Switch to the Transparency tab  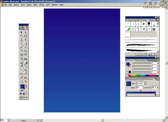[x=133, y=79]
